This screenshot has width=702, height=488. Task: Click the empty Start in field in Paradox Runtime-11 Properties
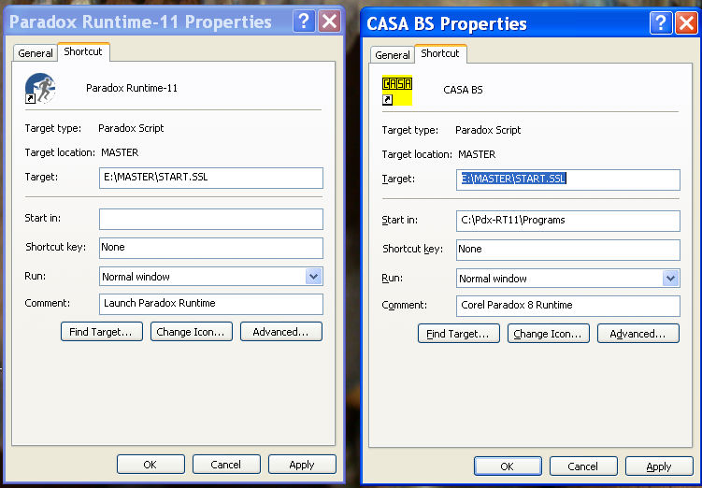[211, 219]
